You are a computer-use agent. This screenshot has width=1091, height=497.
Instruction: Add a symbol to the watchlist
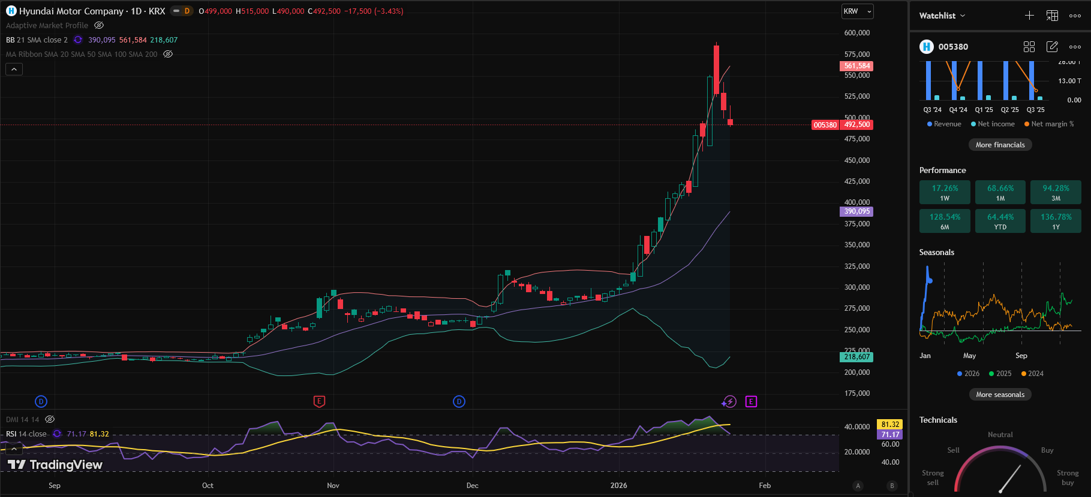click(x=1029, y=16)
